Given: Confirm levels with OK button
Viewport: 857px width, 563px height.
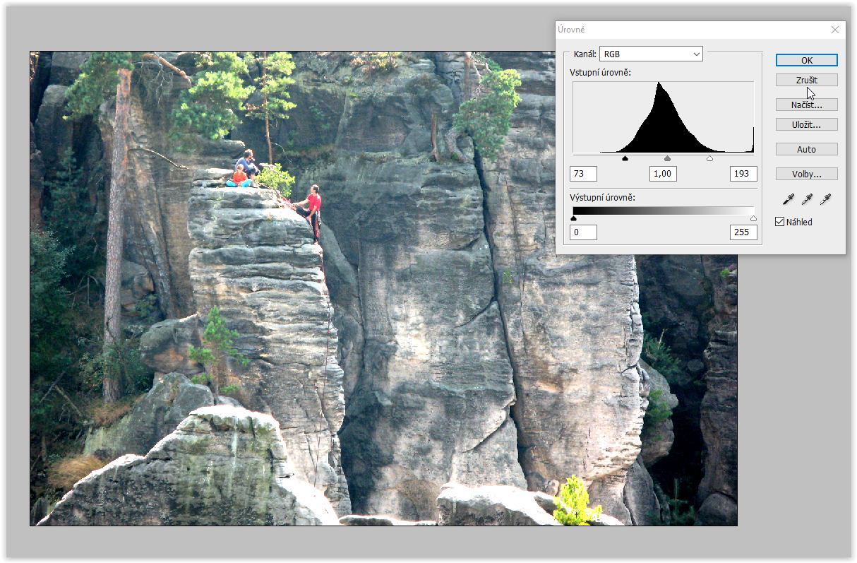Looking at the screenshot, I should point(806,60).
